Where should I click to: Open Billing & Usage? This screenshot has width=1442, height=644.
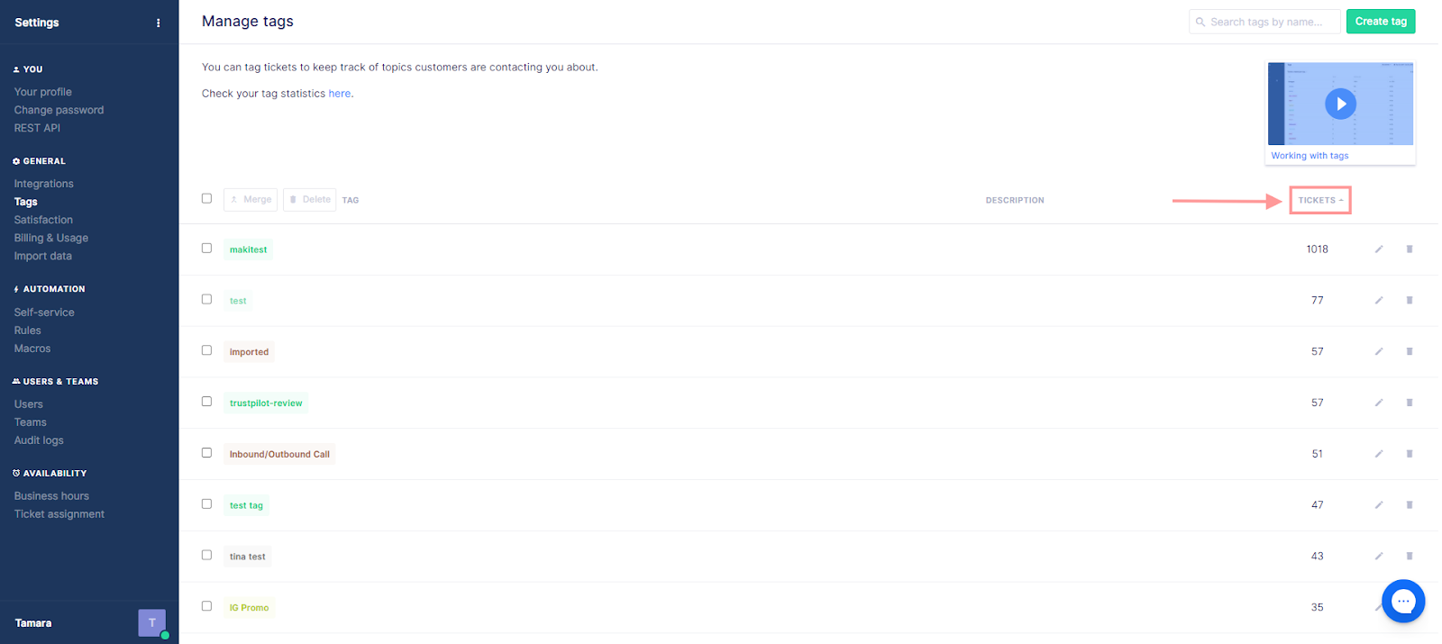click(x=51, y=238)
